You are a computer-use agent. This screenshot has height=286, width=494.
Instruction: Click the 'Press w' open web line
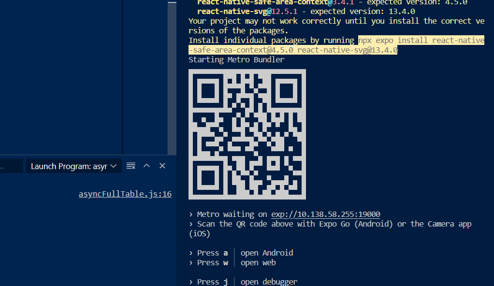tap(232, 263)
